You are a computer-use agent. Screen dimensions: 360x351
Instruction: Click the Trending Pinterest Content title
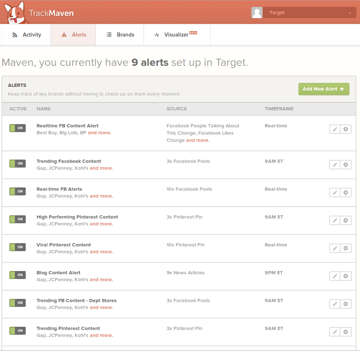(x=68, y=329)
